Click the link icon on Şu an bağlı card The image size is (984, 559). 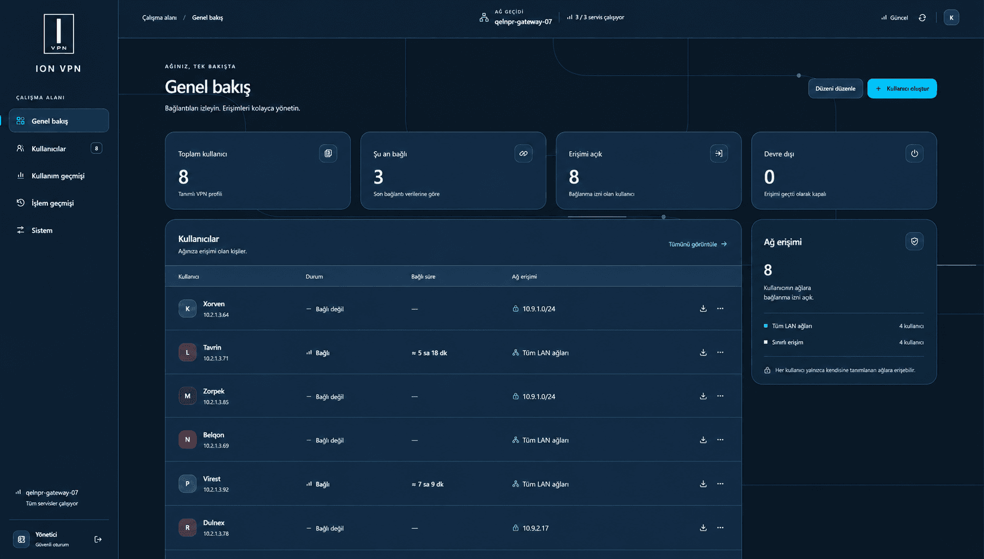(x=523, y=154)
